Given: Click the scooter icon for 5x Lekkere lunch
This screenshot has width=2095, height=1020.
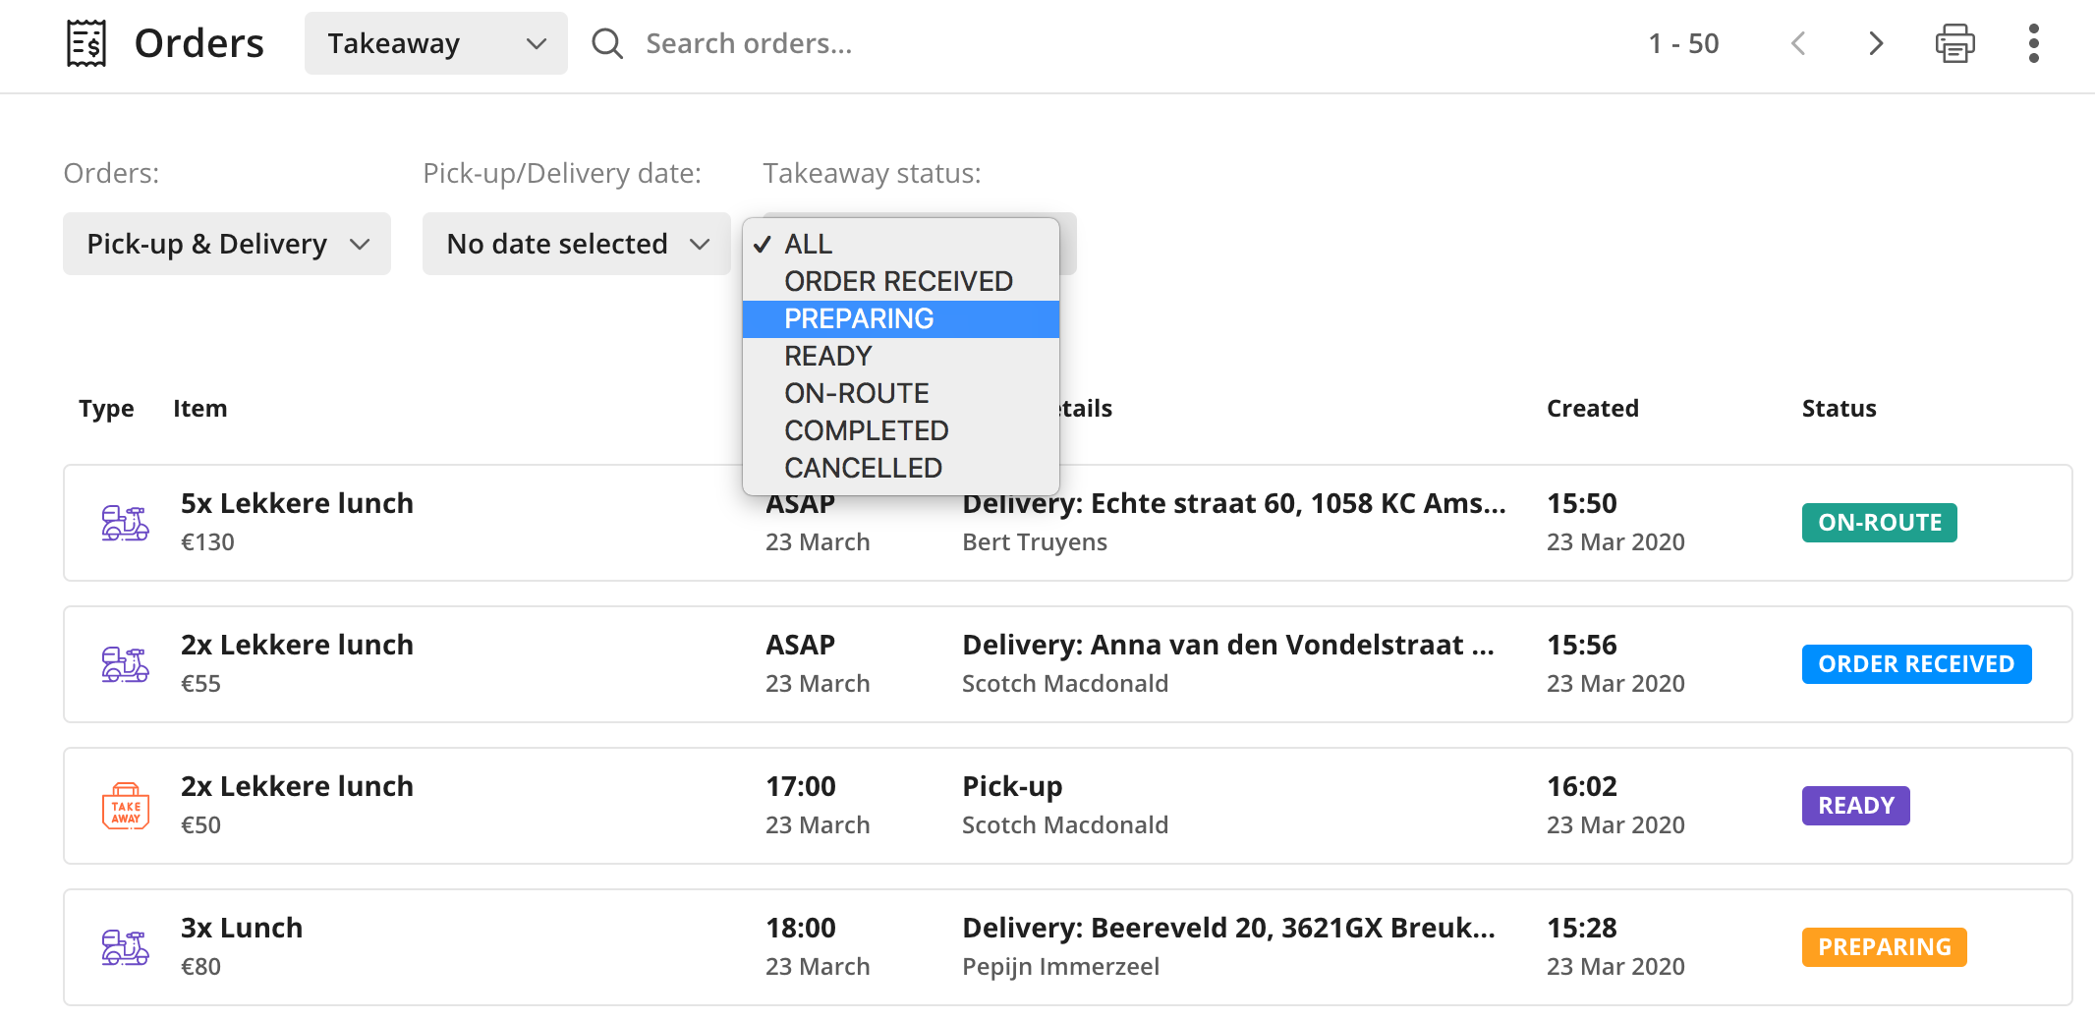Looking at the screenshot, I should (x=126, y=523).
